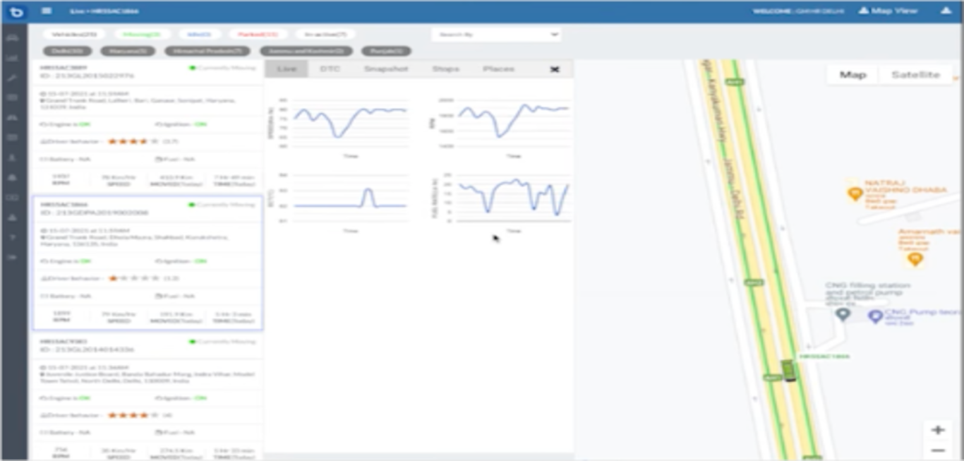Switch to the DTC tab
Viewport: 964px width, 461px height.
330,68
